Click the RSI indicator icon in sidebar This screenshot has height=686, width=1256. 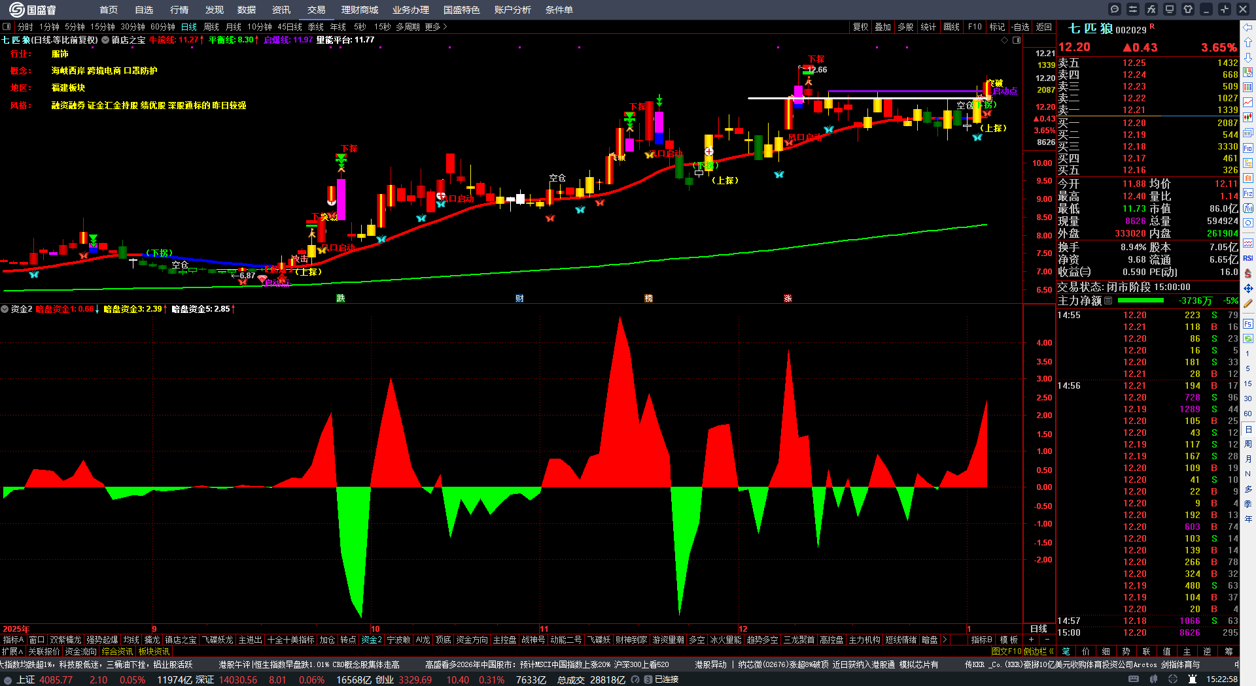tap(1248, 258)
